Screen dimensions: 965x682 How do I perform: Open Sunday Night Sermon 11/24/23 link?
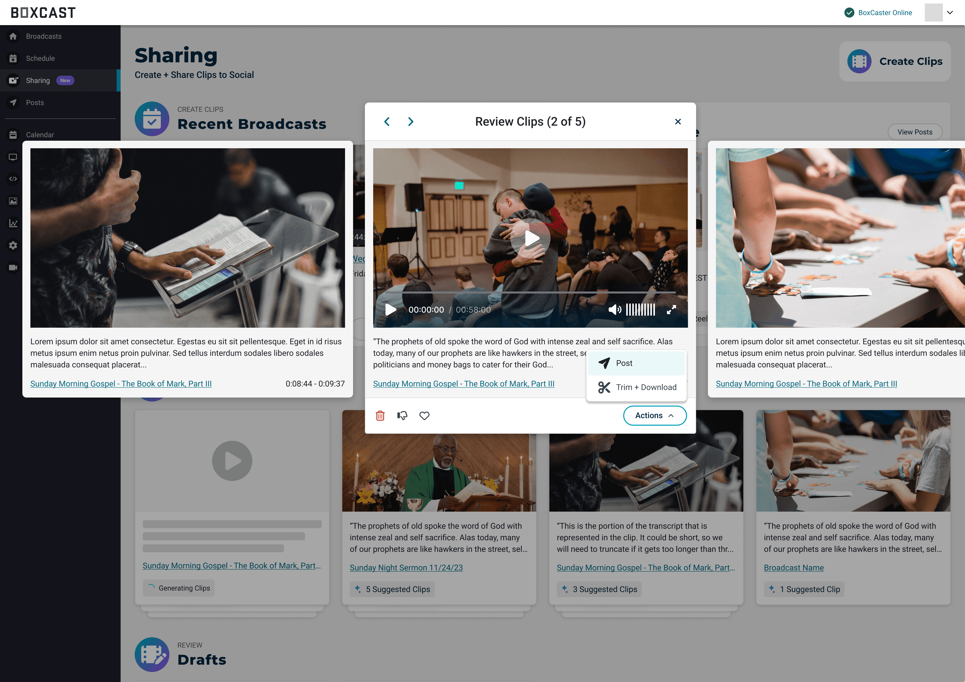406,568
